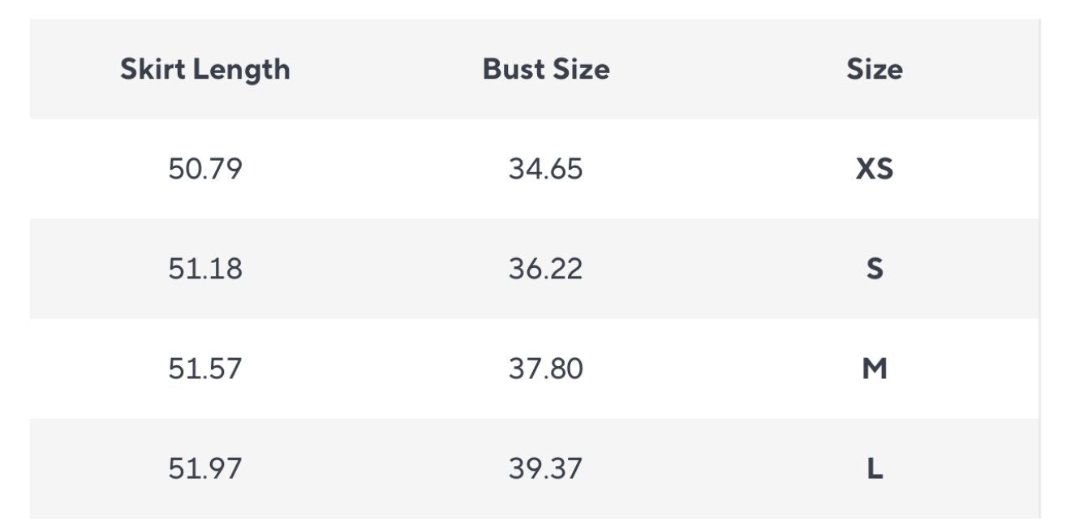Click the 50.79 skirt length value
Screen dimensions: 1071x526
[x=204, y=169]
